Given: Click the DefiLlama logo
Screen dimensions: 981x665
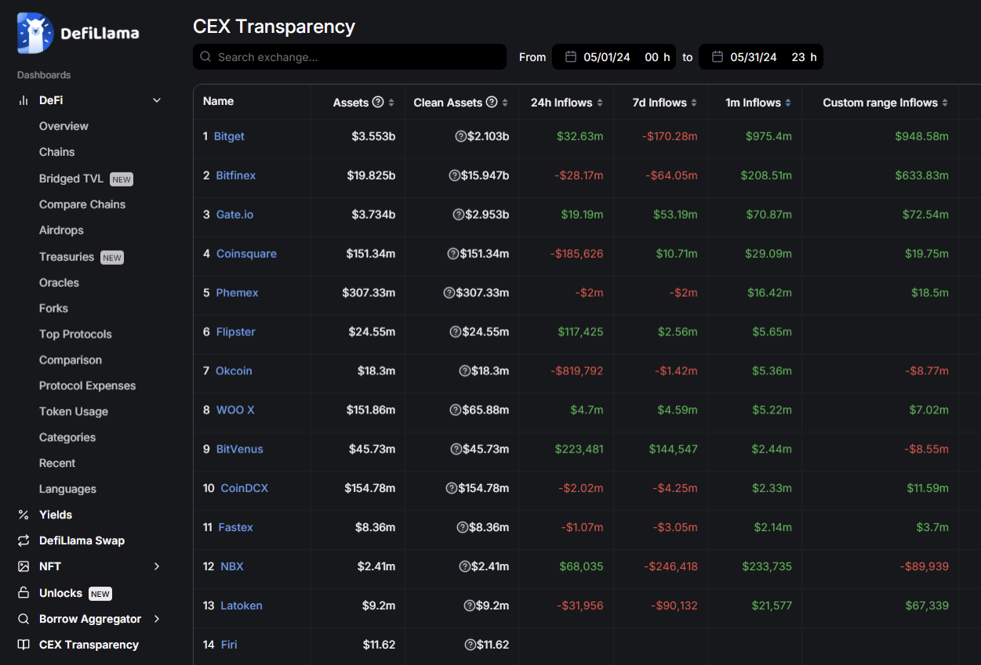Looking at the screenshot, I should 78,33.
